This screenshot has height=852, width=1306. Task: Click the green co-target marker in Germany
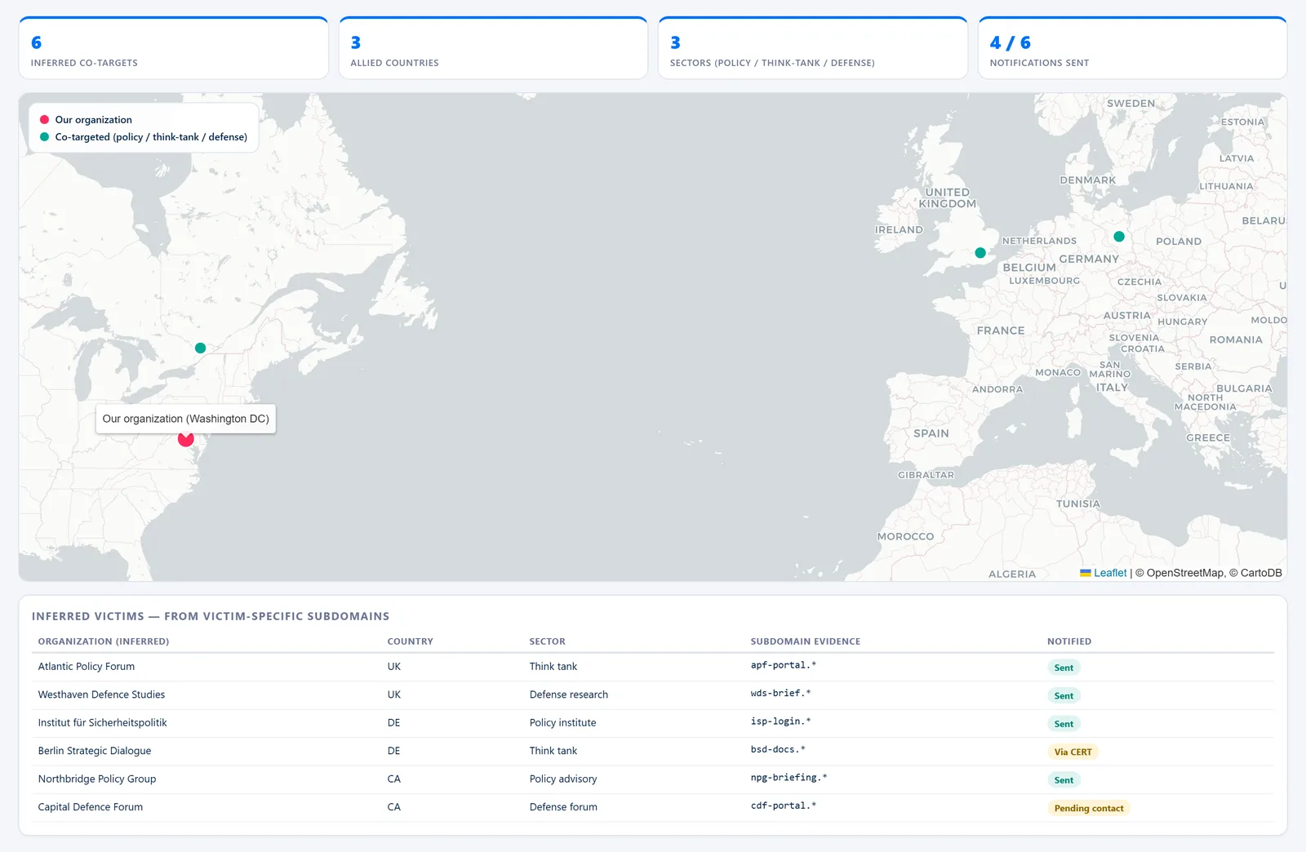[1119, 237]
